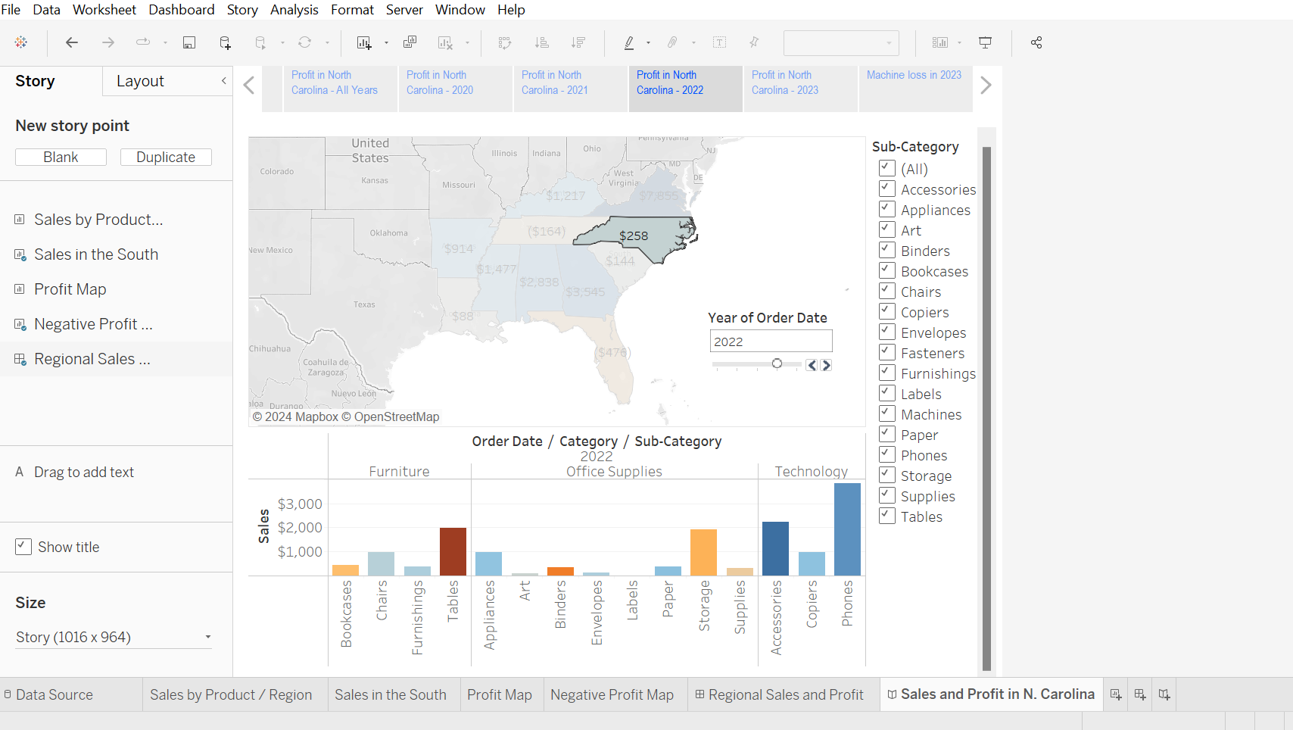Click the Undo back arrow icon
Viewport: 1293px width, 730px height.
pos(72,42)
